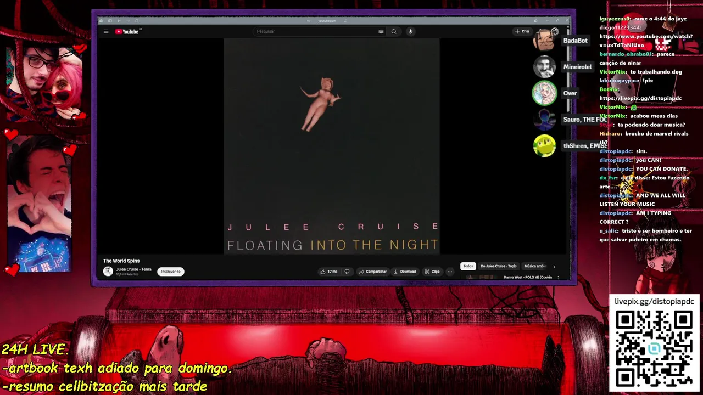Open the Julee Cruise channel avatar
The height and width of the screenshot is (395, 703).
108,271
